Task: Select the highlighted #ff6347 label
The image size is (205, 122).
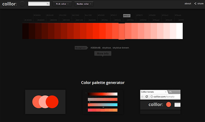Action: pos(127,16)
